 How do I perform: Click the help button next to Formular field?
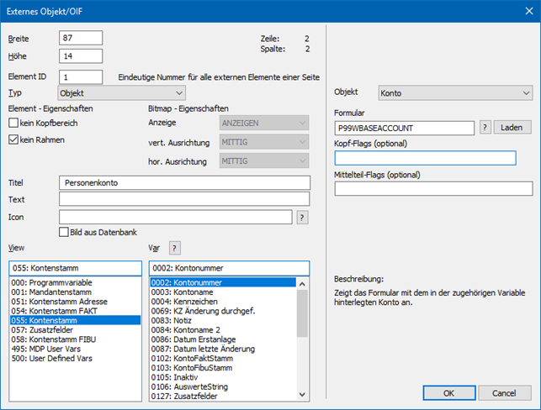pyautogui.click(x=485, y=127)
